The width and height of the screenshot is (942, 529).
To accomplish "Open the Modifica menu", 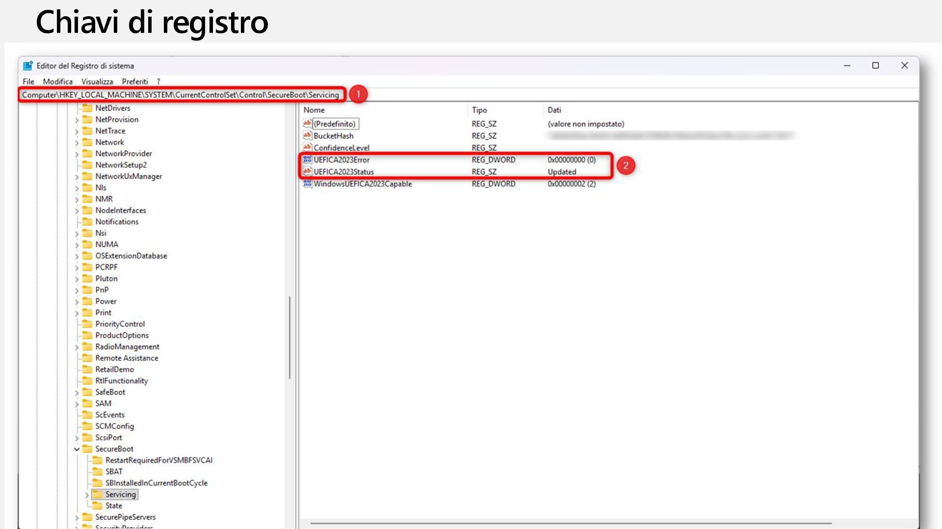I will pyautogui.click(x=57, y=81).
